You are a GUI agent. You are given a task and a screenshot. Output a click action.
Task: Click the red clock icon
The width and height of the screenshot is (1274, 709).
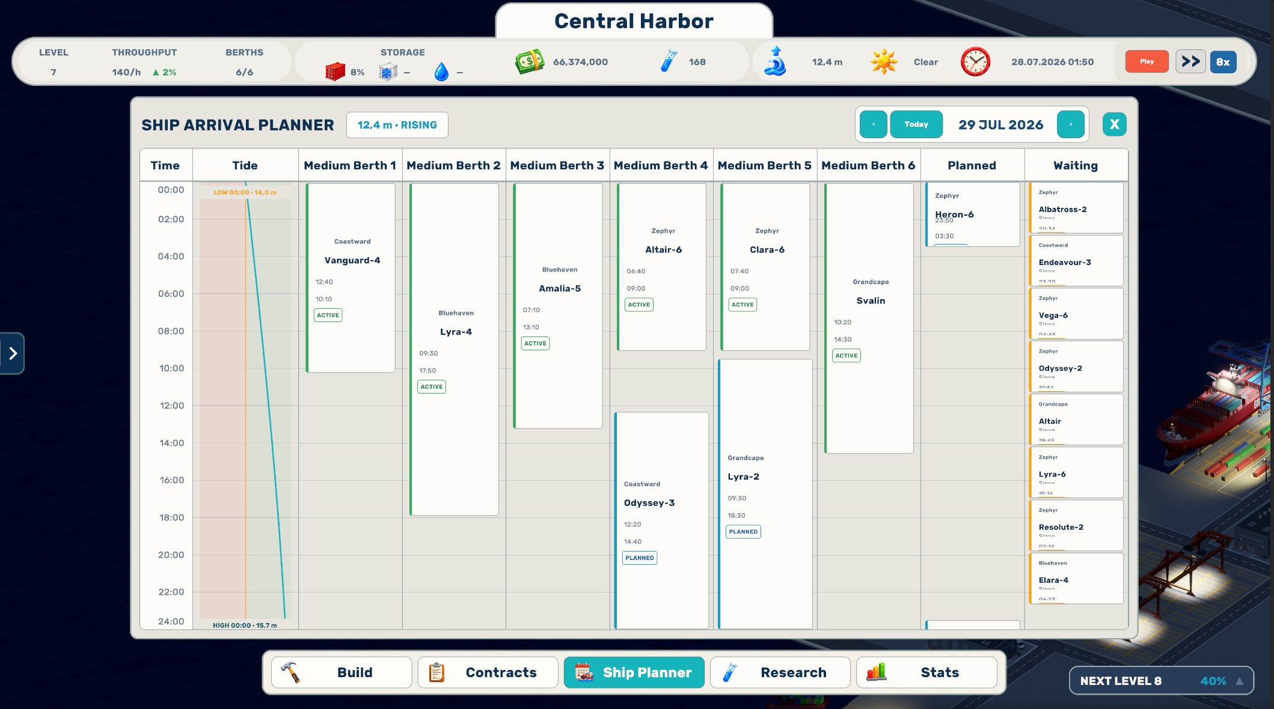(975, 61)
